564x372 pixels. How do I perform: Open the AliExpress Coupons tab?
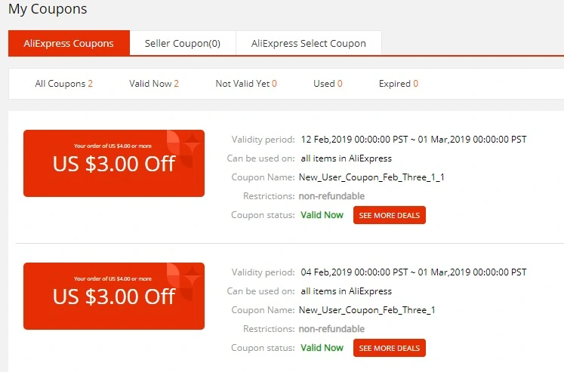click(x=69, y=43)
